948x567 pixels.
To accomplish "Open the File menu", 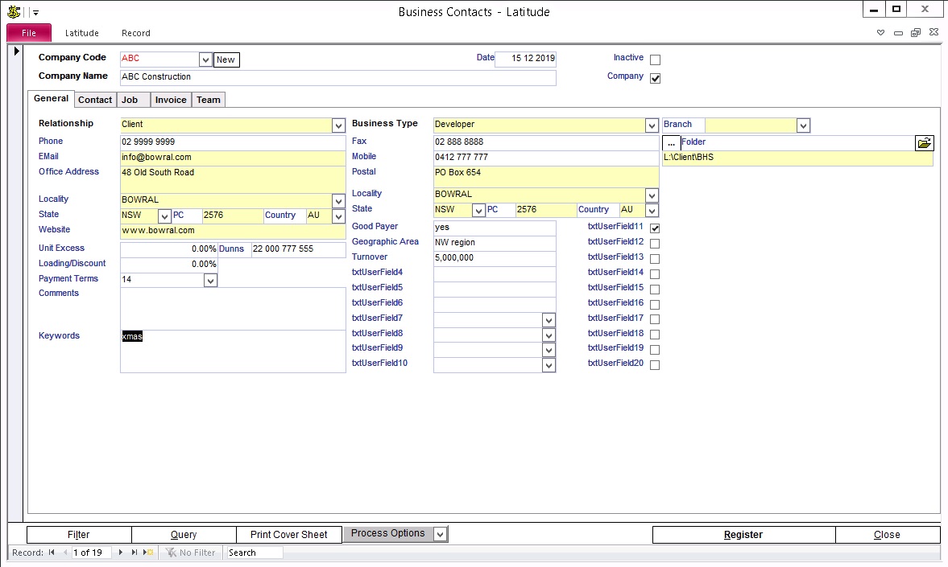I will click(29, 33).
